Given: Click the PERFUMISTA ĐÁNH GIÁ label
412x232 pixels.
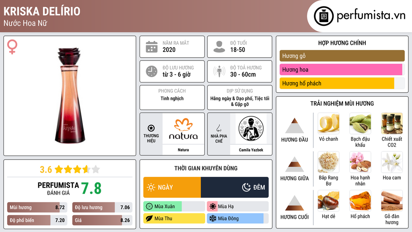Looking at the screenshot, I should [x=58, y=188].
